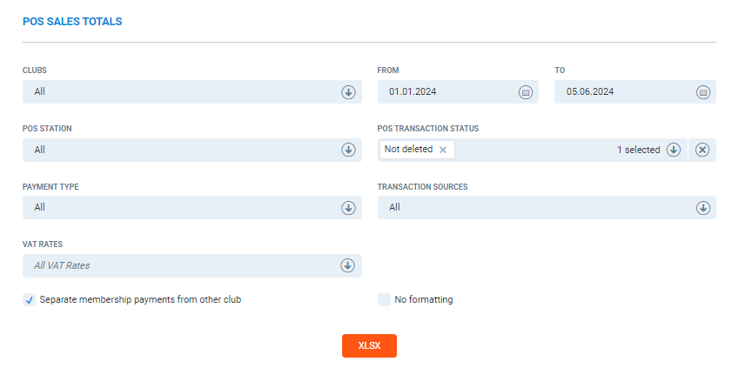
Task: Click the arrow icon in Clubs field
Action: point(348,92)
